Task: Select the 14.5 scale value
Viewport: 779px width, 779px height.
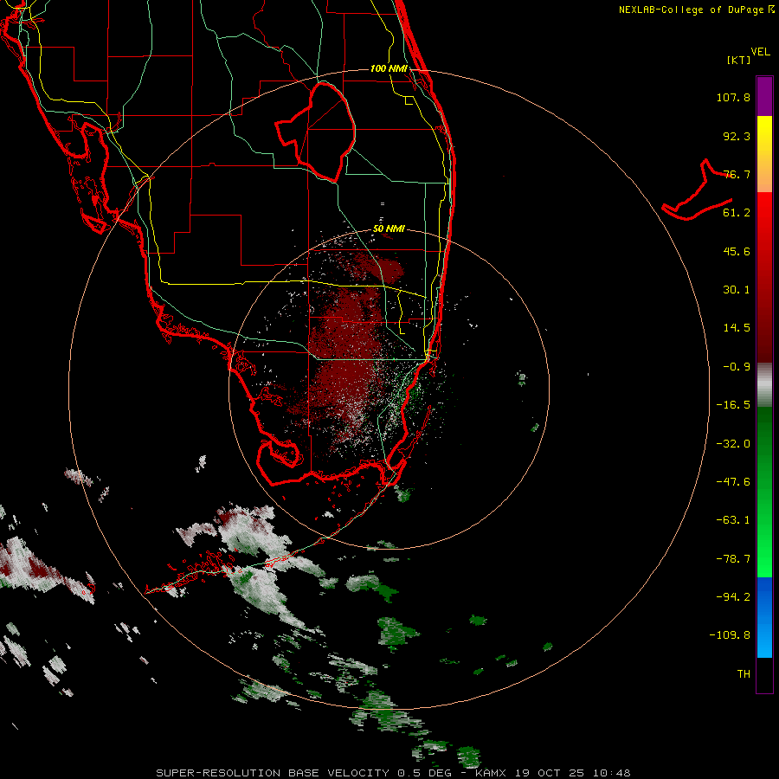Action: tap(737, 328)
